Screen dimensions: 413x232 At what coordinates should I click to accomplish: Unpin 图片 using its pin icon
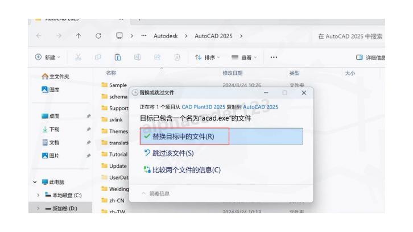point(89,156)
